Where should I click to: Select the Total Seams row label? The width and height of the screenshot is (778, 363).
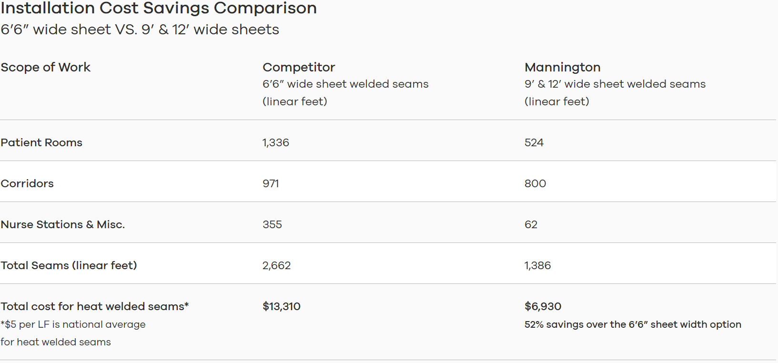(x=69, y=265)
